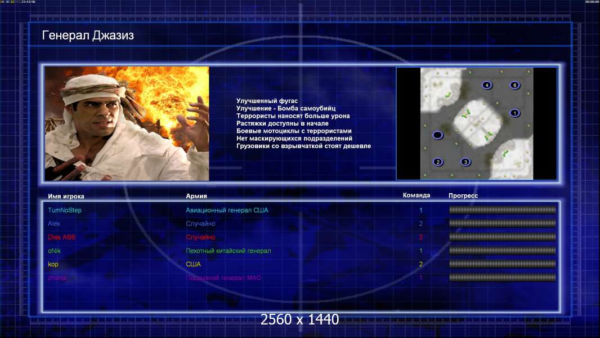The width and height of the screenshot is (600, 338).
Task: Click TurnNoStep's loading progress bar
Action: pyautogui.click(x=502, y=210)
